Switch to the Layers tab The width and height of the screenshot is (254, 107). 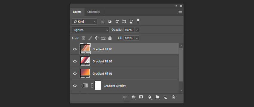point(77,12)
